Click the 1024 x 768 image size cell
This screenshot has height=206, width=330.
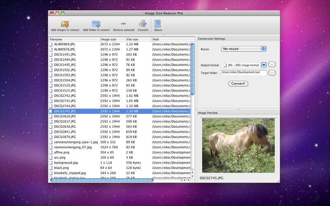coord(109,147)
